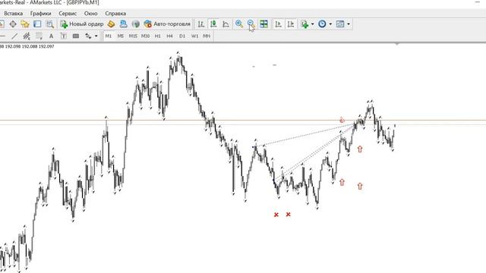Viewport: 486px width, 273px height.
Task: Select the rectangle shape tool
Action: (x=76, y=36)
